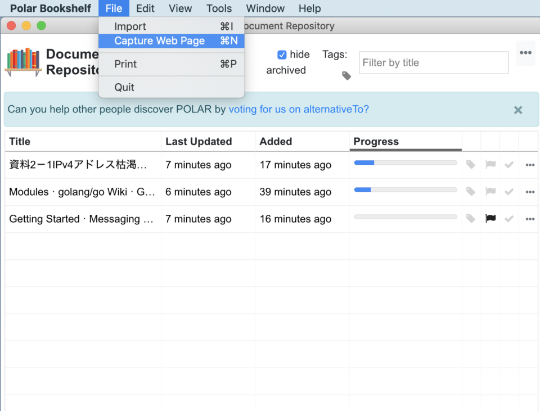Click the tag icon for Getting Started Messaging row
Screen dimensions: 540x411
[x=470, y=219]
